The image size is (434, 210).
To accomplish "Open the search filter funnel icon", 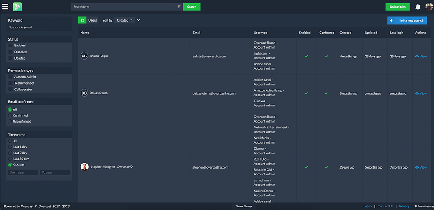I will 179,7.
